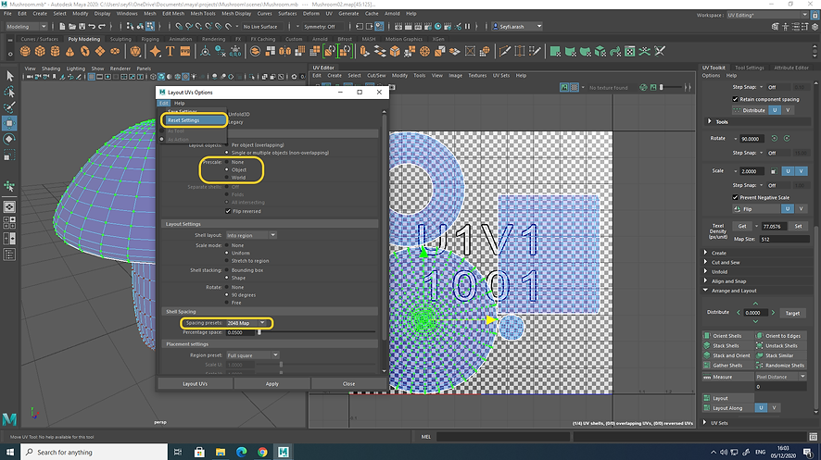
Task: Open Region preset dropdown
Action: coord(252,355)
